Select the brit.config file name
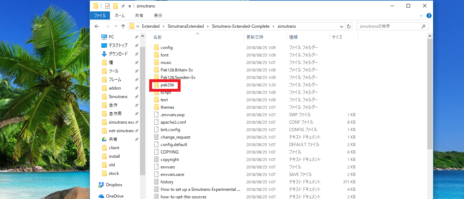Viewport: 464px width, 199px height. tap(170, 130)
